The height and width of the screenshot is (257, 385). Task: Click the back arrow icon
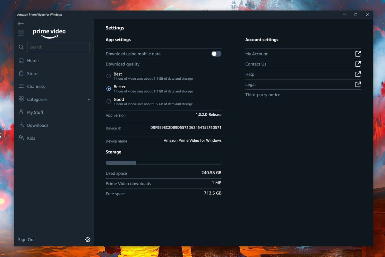(21, 23)
